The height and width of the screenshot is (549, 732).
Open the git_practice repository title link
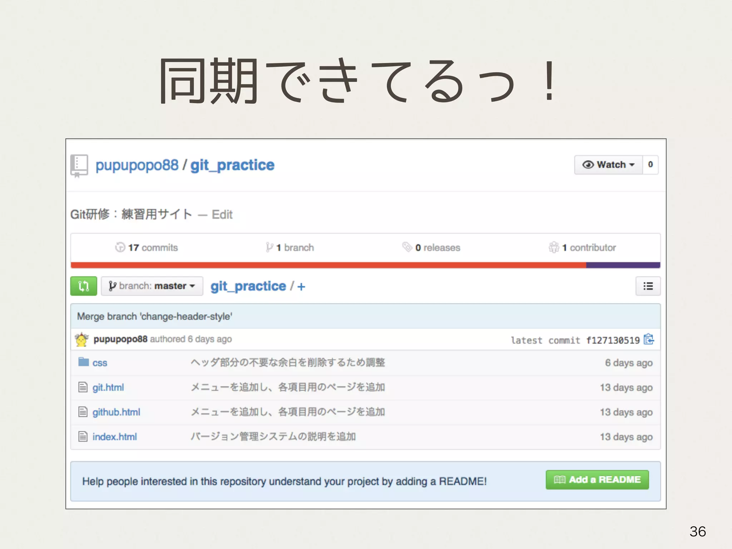coord(232,165)
